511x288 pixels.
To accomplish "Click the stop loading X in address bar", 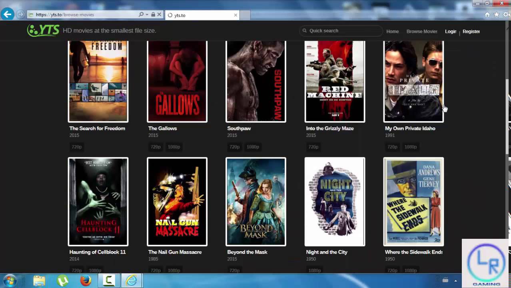I will pyautogui.click(x=159, y=14).
